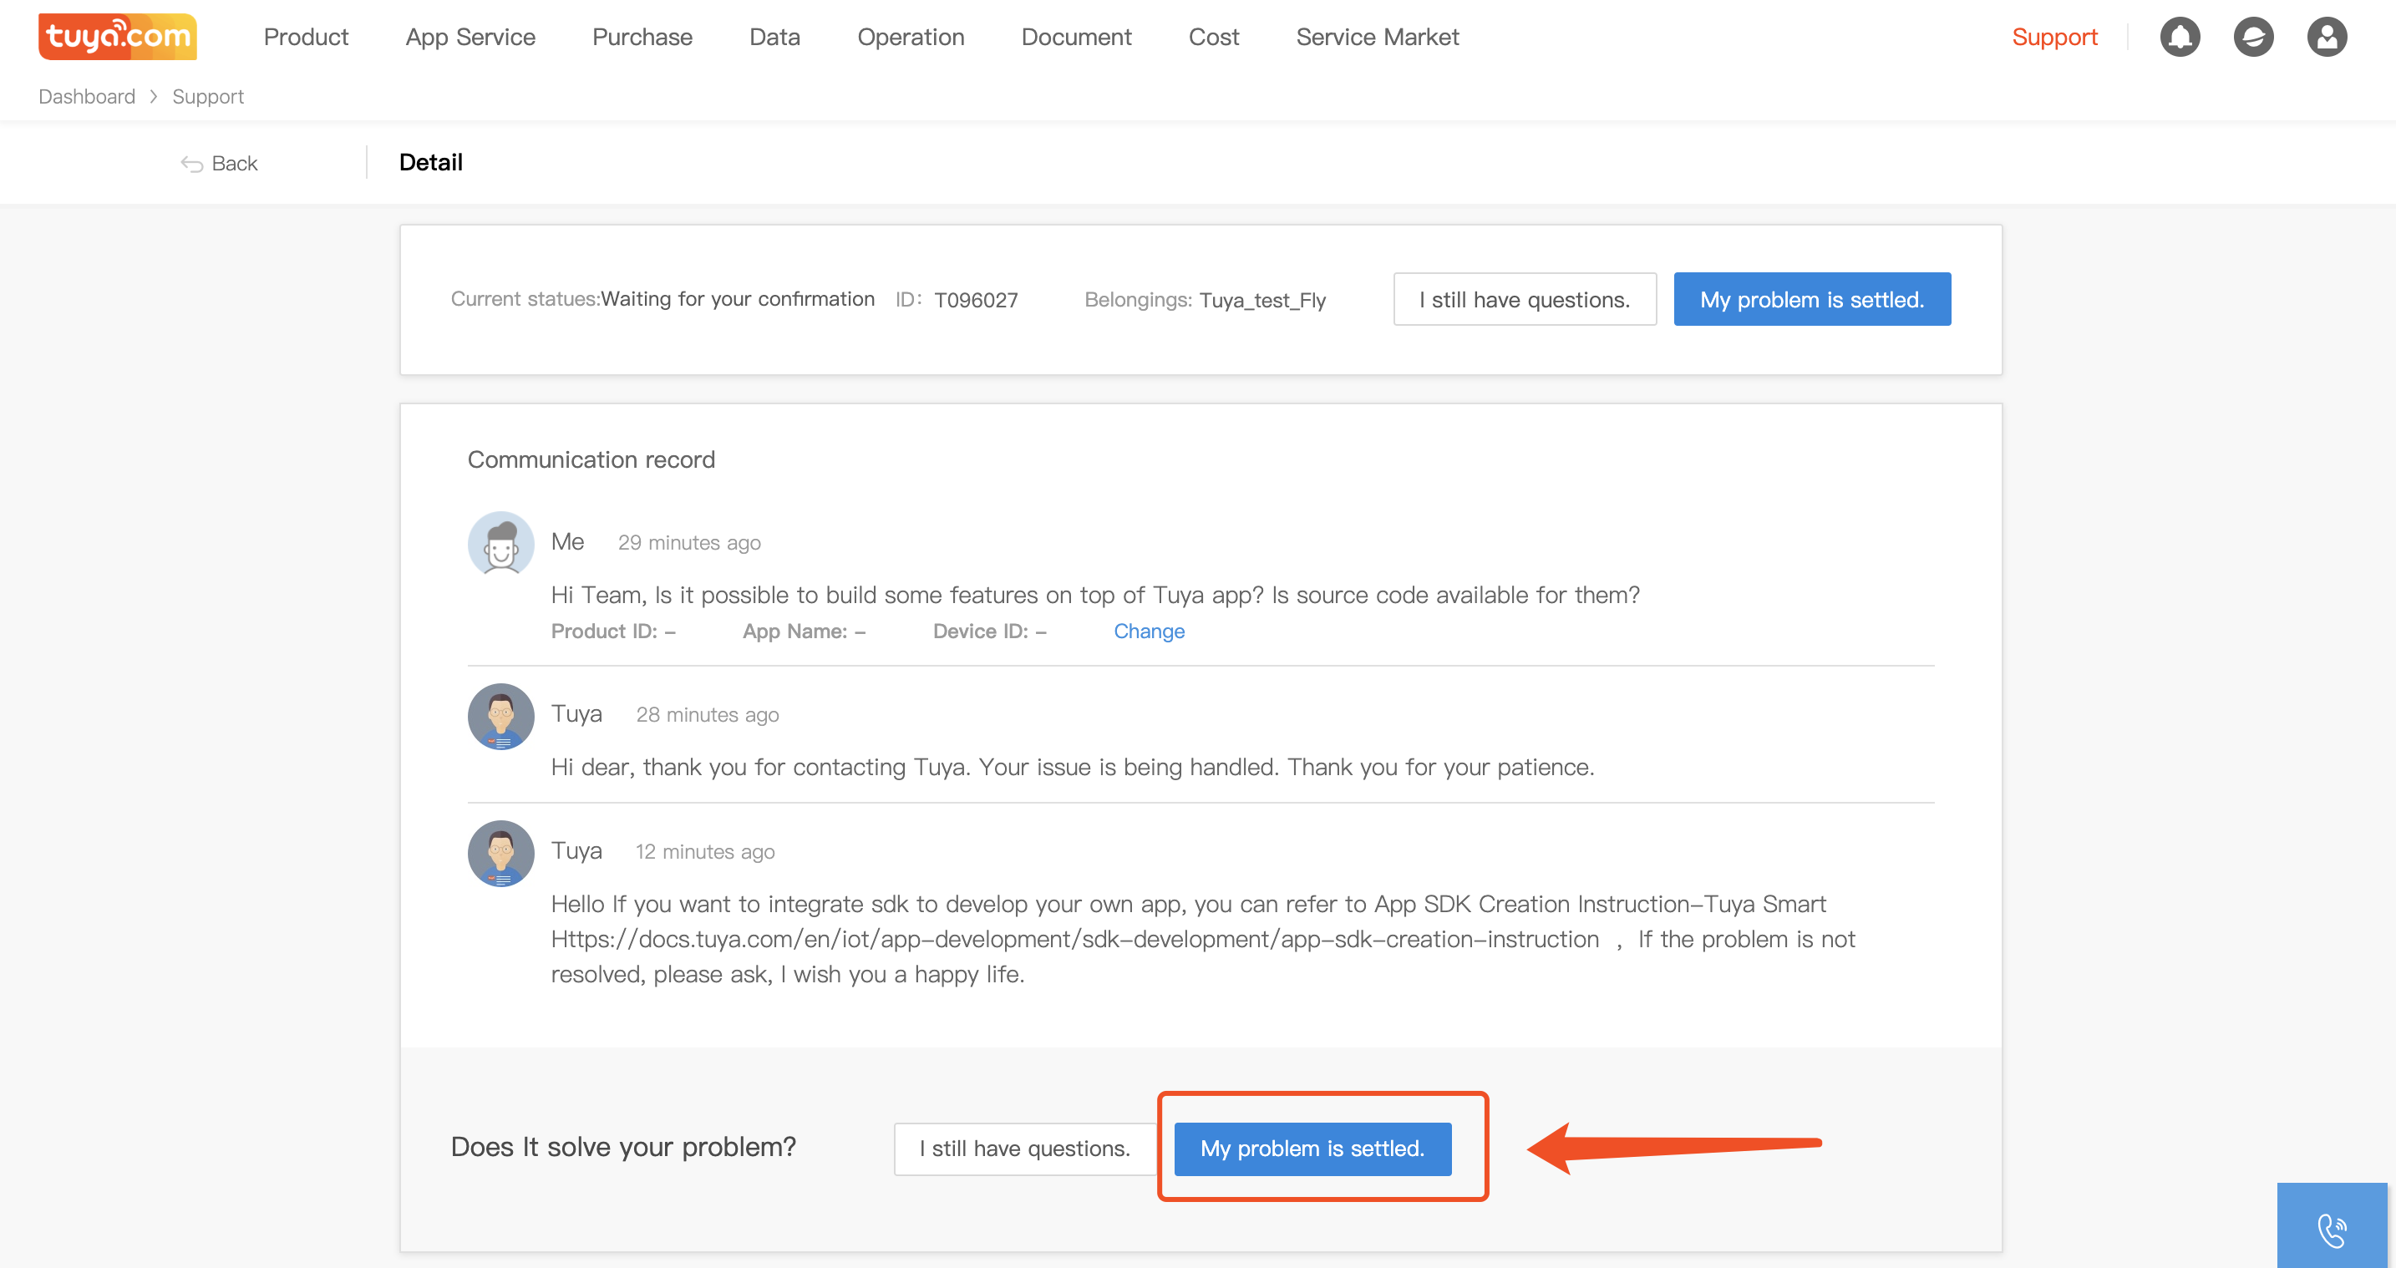Click Belongings value Tuya_test_Fly
This screenshot has width=2396, height=1268.
point(1262,301)
